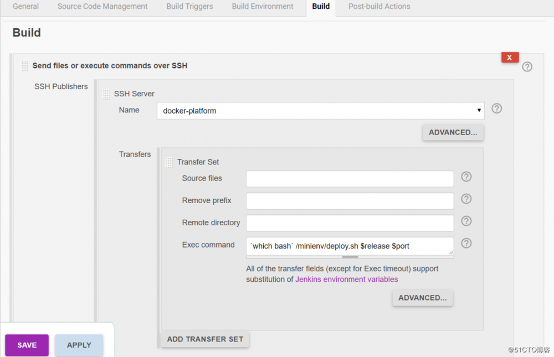The height and width of the screenshot is (357, 554).
Task: Open help for the Remove prefix field
Action: [x=466, y=199]
